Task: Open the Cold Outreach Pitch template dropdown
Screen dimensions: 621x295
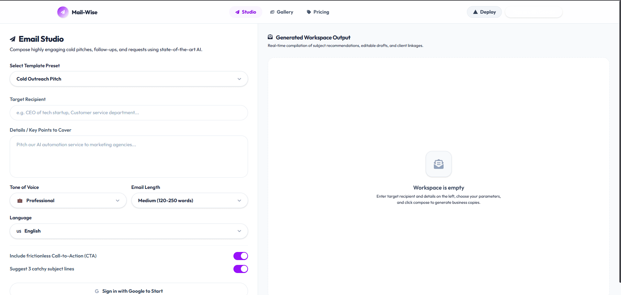Action: pos(129,79)
